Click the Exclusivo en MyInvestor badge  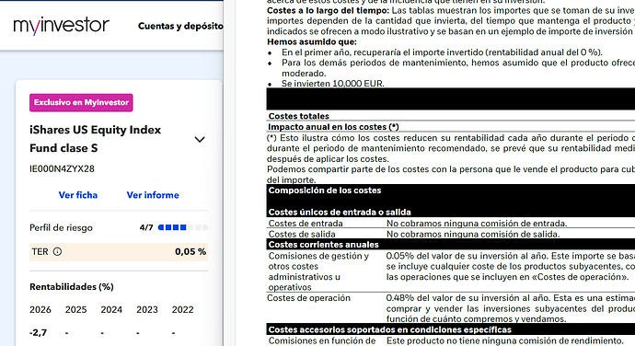tap(81, 102)
